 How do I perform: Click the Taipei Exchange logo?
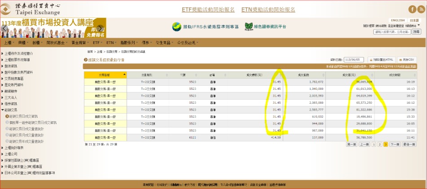30,9
